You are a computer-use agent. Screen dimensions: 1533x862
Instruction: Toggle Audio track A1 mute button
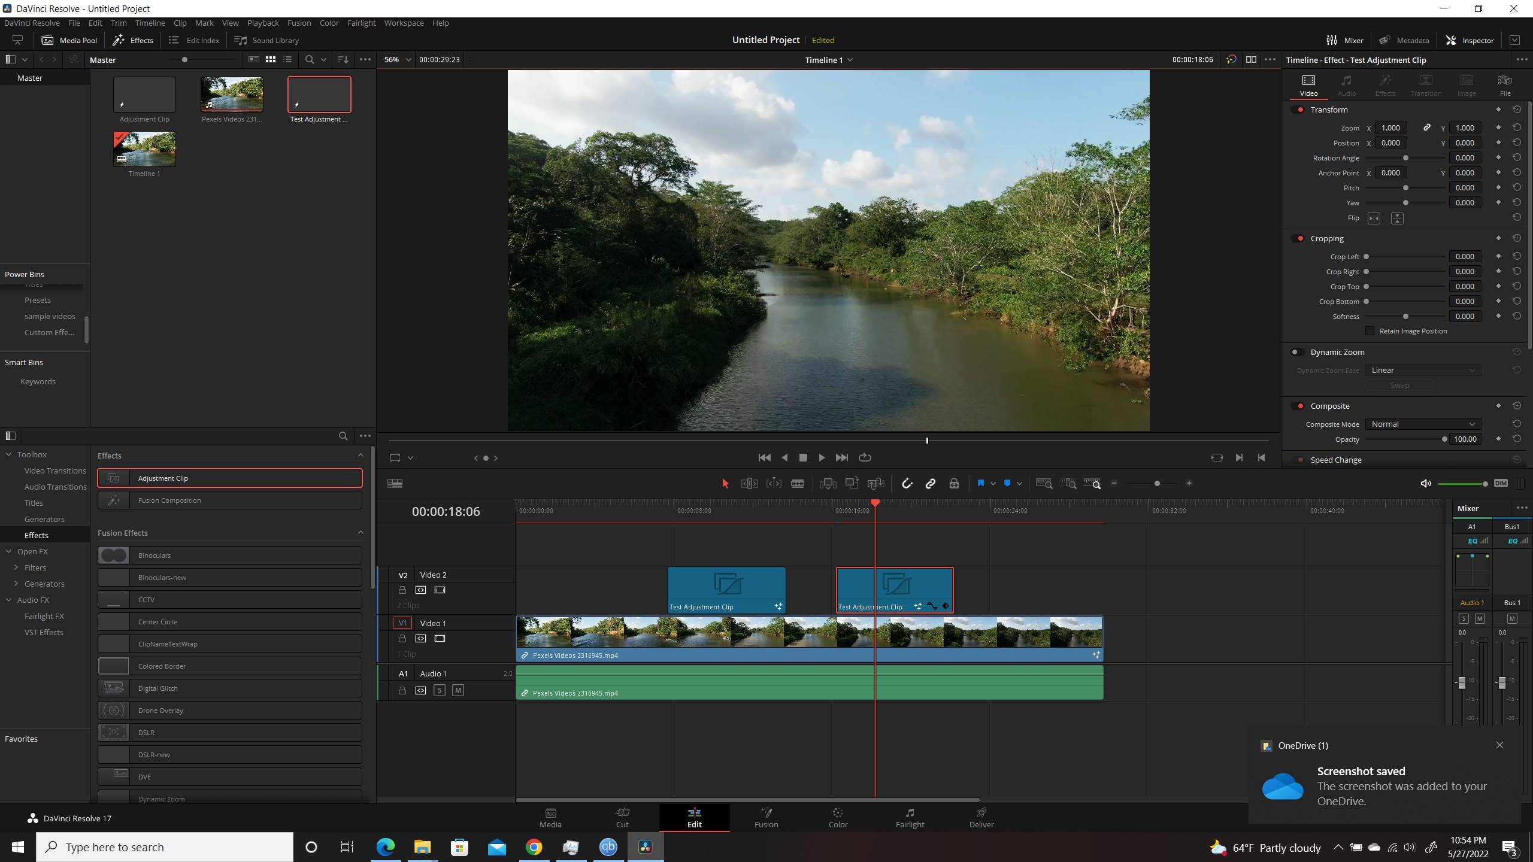[457, 690]
